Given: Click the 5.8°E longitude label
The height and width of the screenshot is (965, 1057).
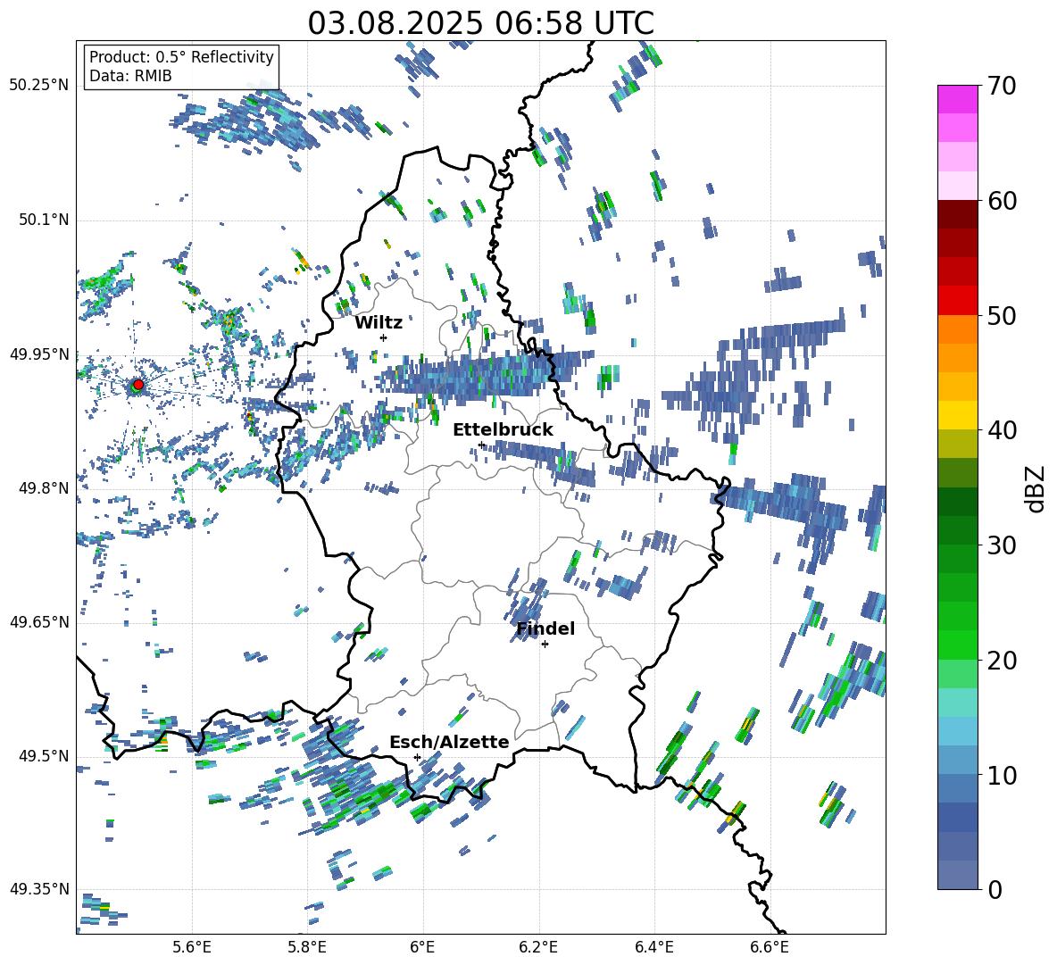Looking at the screenshot, I should [307, 947].
